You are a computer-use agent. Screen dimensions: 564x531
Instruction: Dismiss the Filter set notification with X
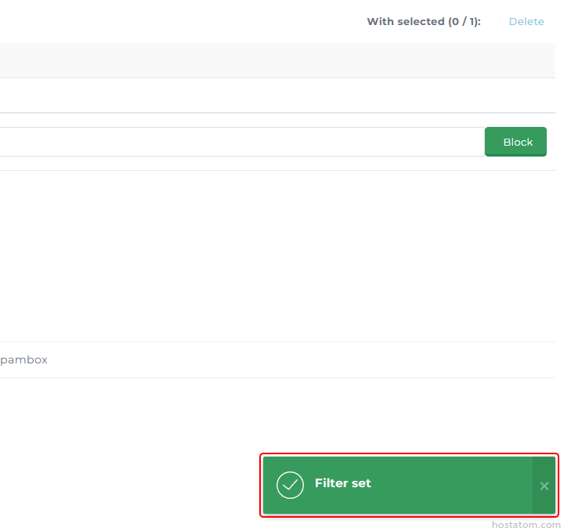pyautogui.click(x=544, y=486)
